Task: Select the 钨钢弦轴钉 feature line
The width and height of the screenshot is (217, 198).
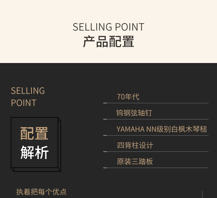Action: click(x=134, y=113)
